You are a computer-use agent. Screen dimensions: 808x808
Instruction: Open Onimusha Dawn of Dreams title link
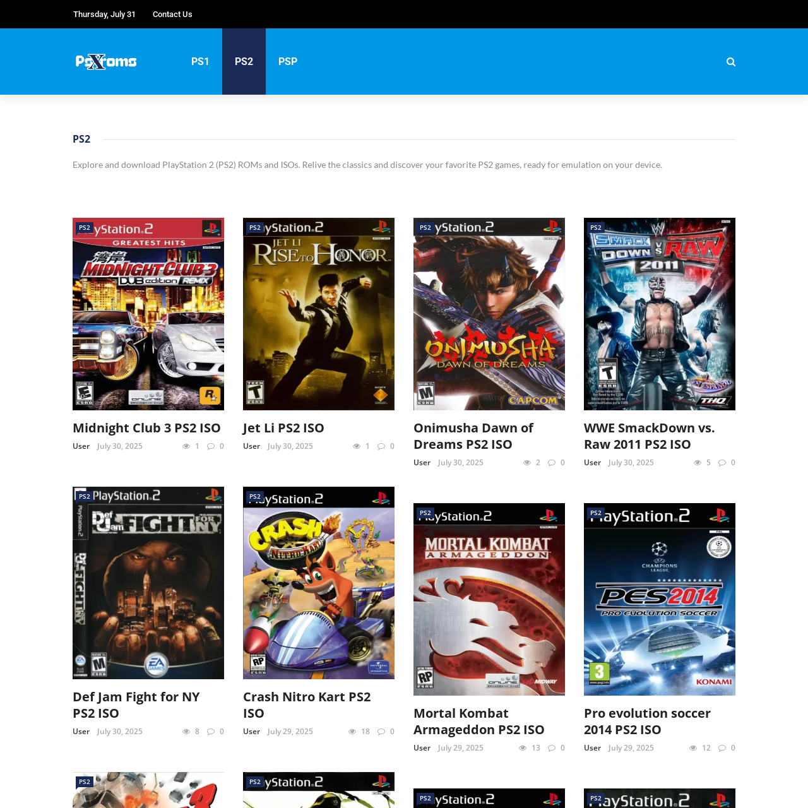click(473, 436)
